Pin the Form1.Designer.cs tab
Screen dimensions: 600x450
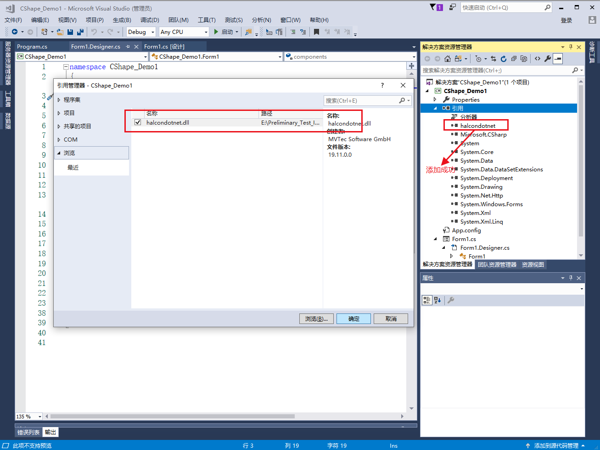coord(128,47)
